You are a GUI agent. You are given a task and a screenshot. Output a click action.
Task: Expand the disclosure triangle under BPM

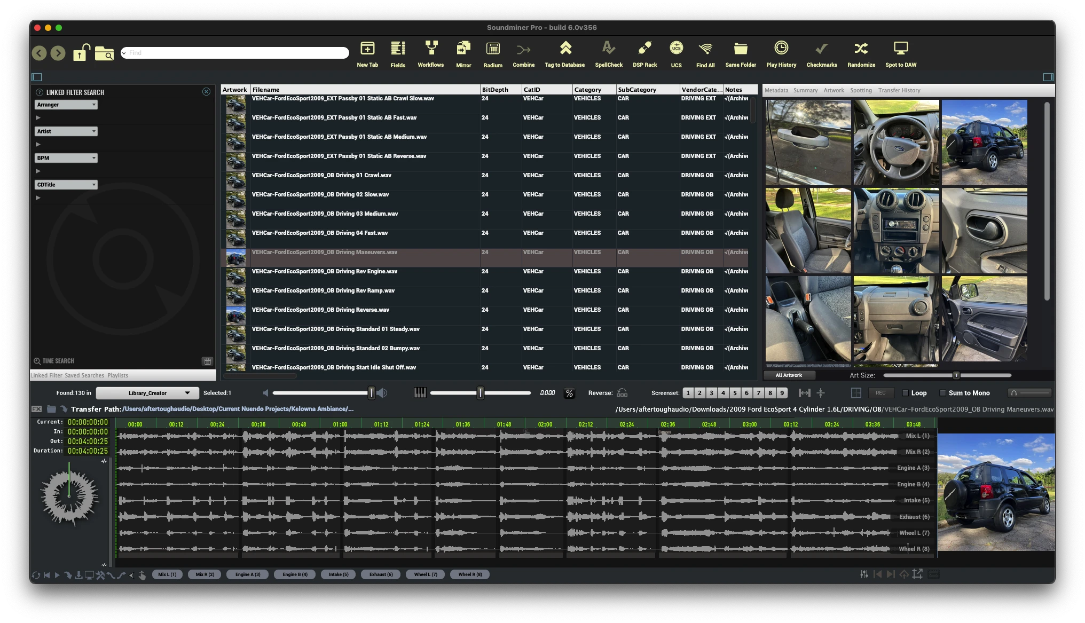38,171
